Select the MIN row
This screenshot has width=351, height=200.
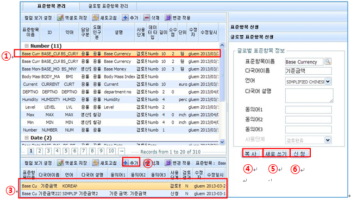pos(120,122)
